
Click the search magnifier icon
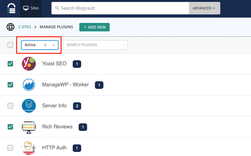click(x=57, y=8)
